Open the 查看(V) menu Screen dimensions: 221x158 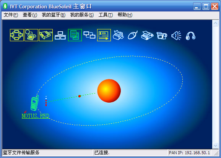pos(30,15)
